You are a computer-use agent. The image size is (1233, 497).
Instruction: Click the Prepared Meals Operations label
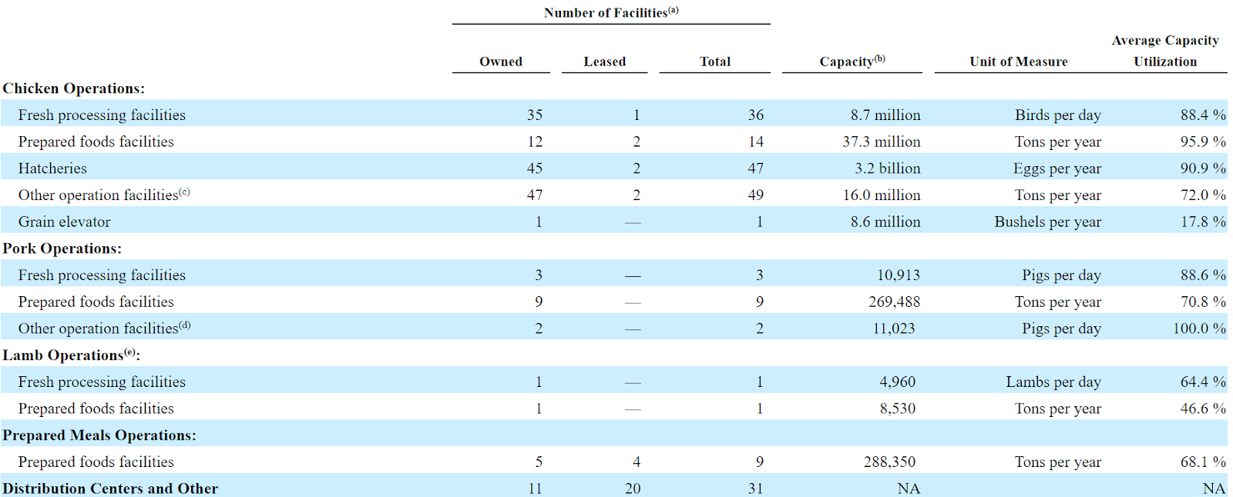point(99,435)
